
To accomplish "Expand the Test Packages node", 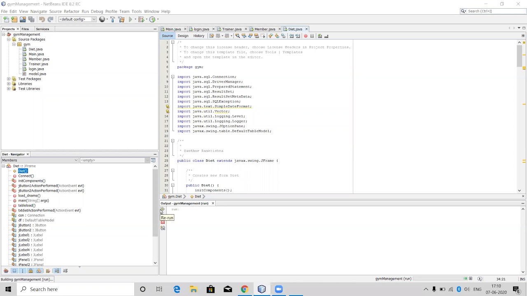I will coord(9,79).
